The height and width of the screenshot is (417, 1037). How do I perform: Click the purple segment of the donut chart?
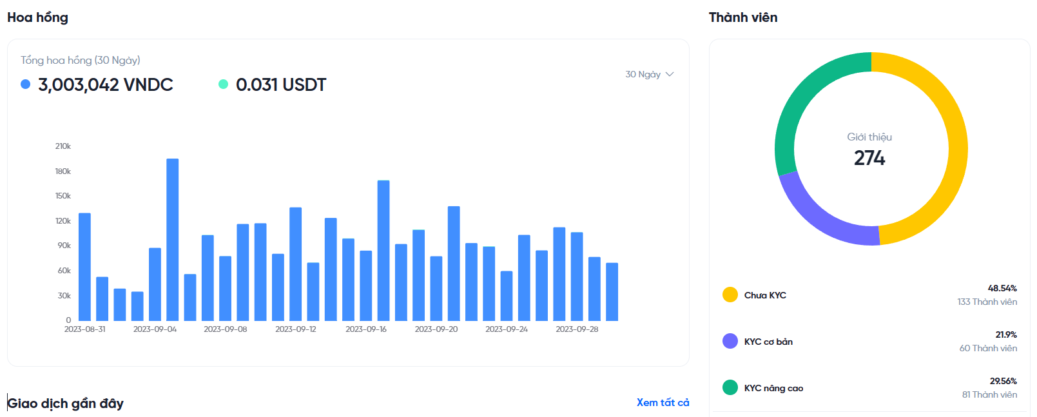819,219
